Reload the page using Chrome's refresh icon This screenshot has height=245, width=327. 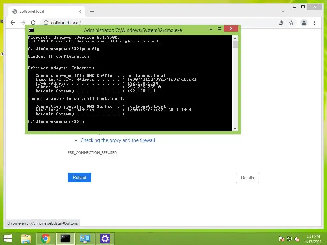click(x=33, y=23)
